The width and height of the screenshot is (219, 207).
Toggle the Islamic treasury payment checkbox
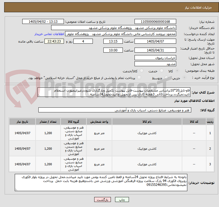tap(139, 77)
